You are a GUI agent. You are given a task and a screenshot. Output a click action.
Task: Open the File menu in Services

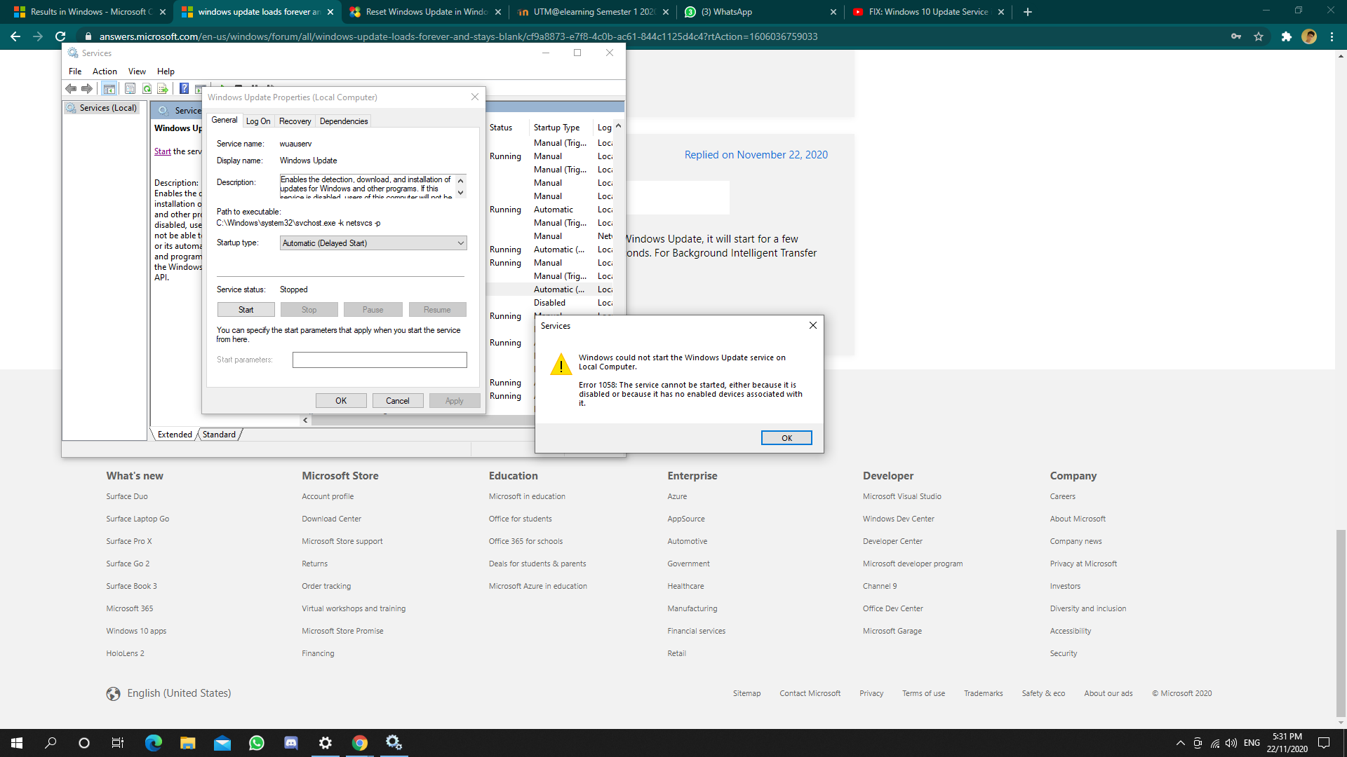click(75, 71)
